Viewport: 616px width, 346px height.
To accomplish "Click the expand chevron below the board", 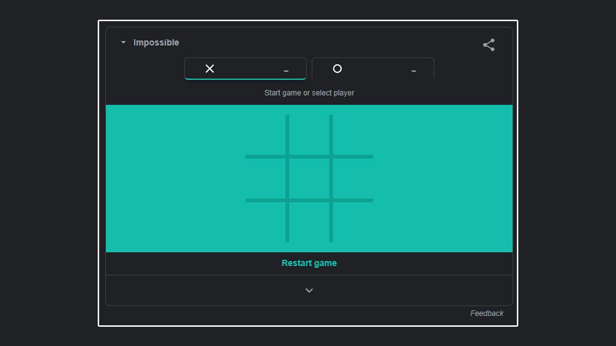I will (x=309, y=290).
